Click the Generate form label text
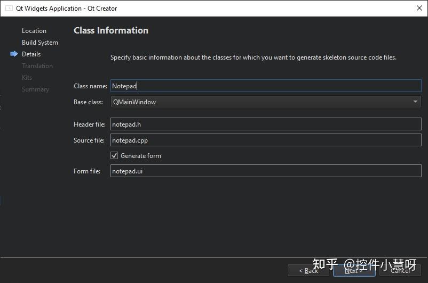 coord(141,156)
